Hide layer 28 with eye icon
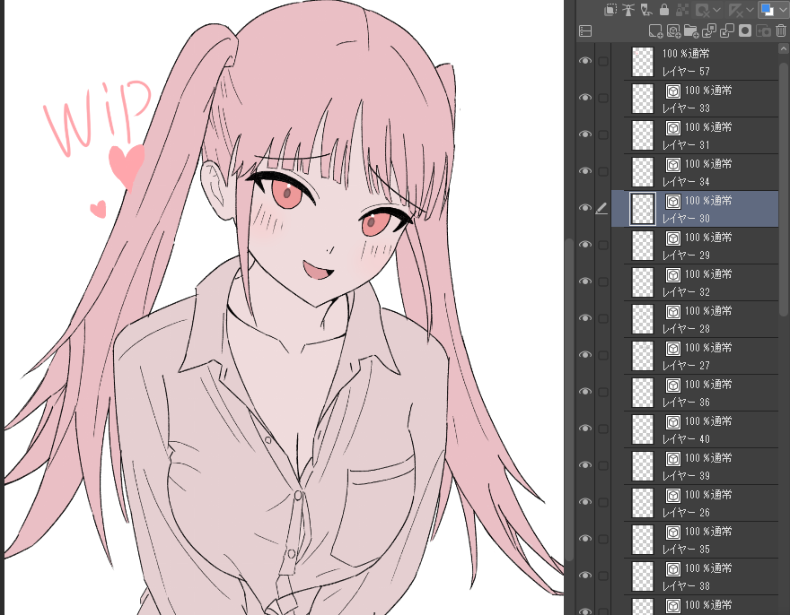 coord(585,318)
